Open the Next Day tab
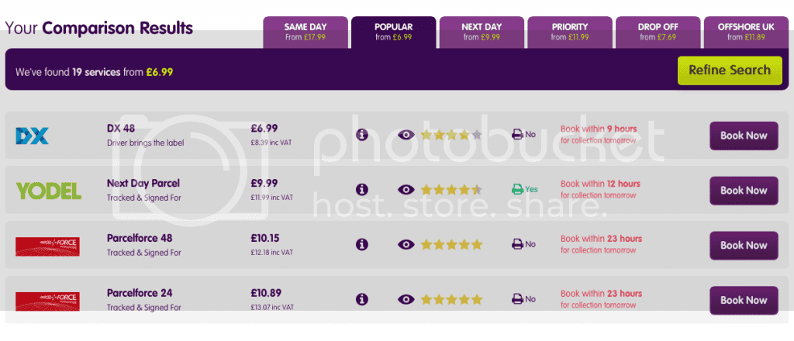 coord(481,32)
